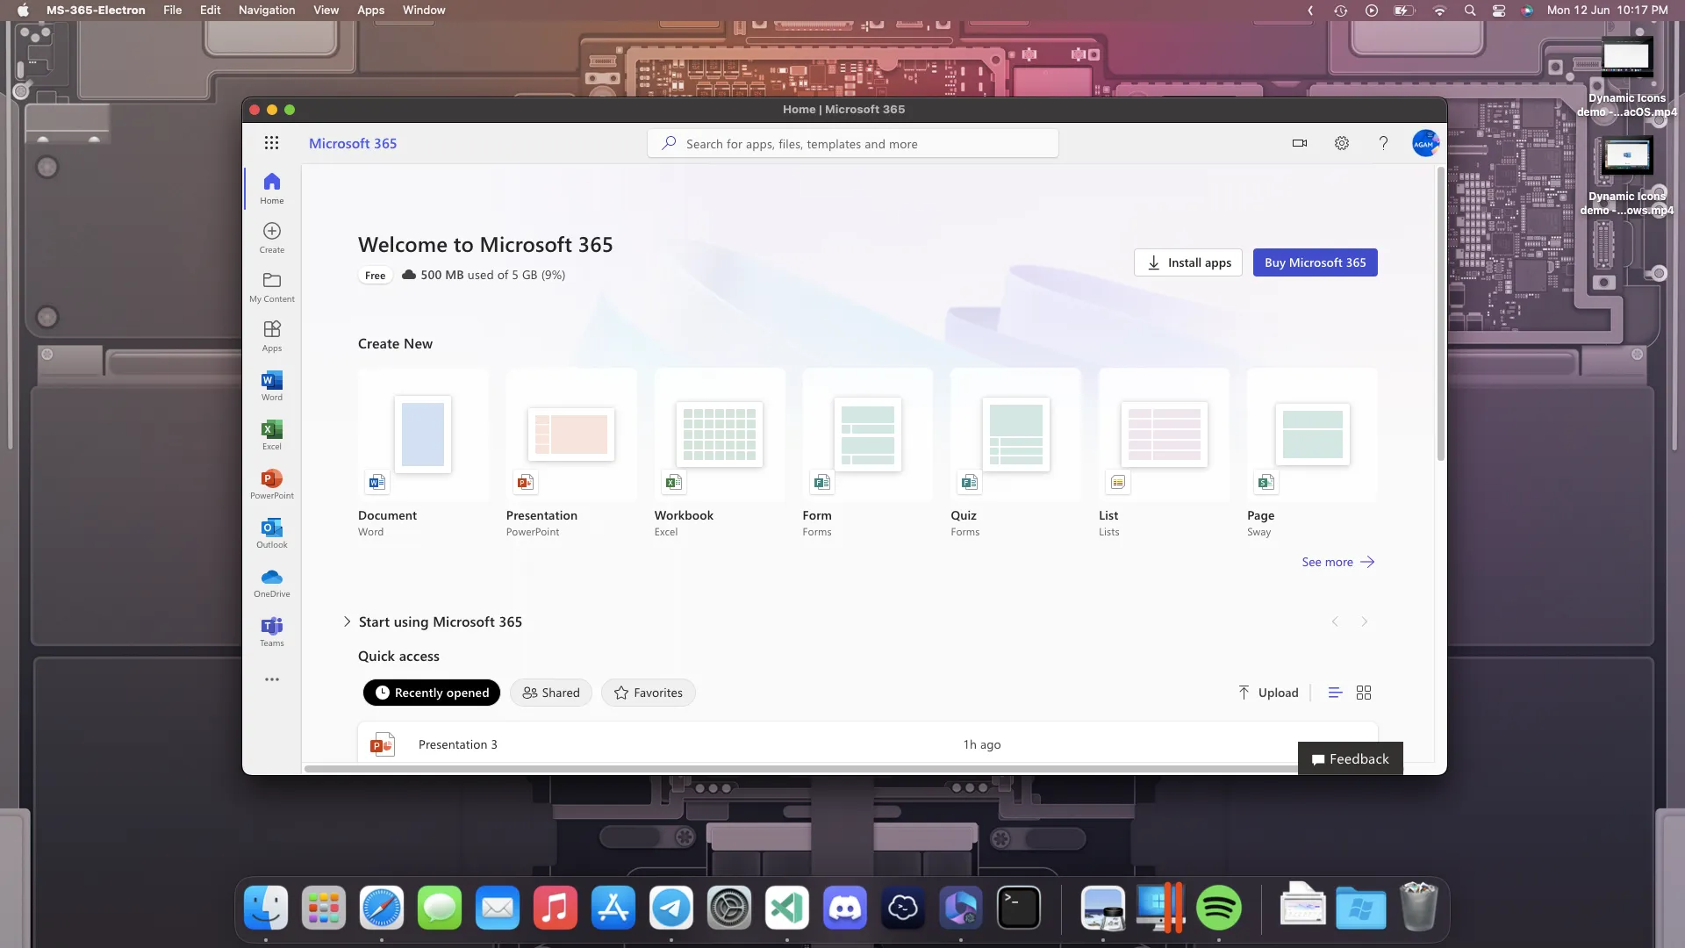Advance carousel with right chevron arrow
Image resolution: width=1685 pixels, height=948 pixels.
(1365, 621)
